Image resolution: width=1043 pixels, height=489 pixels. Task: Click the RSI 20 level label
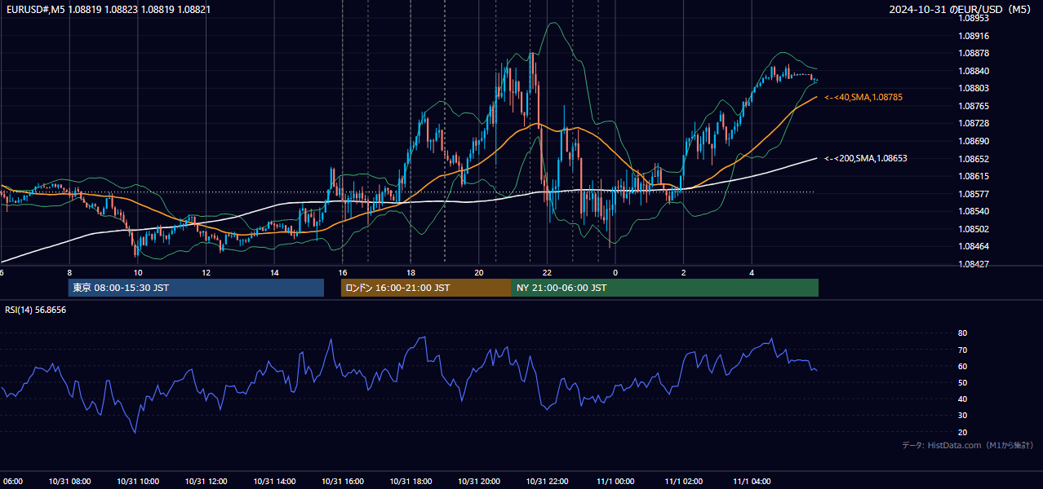pyautogui.click(x=962, y=432)
